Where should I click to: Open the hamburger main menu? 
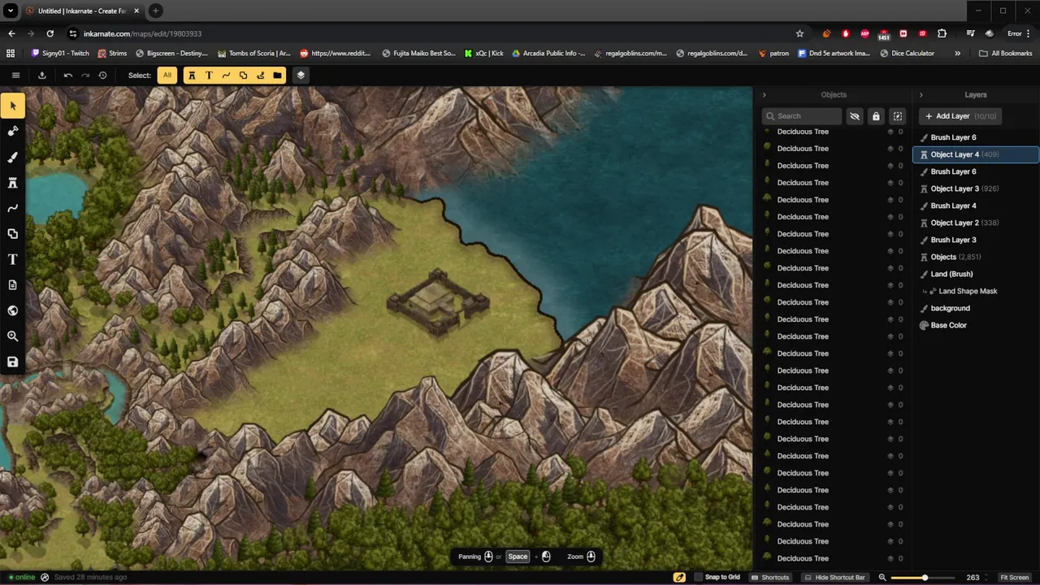click(x=15, y=75)
